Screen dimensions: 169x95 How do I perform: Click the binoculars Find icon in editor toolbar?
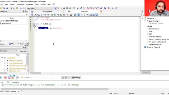tap(35, 15)
